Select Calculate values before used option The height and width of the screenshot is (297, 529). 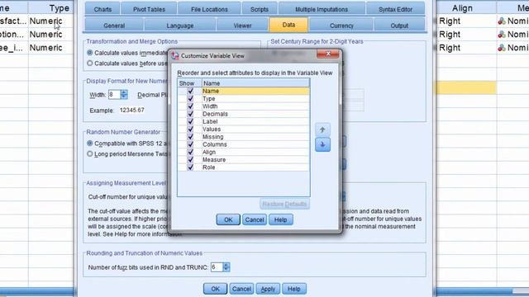[90, 64]
